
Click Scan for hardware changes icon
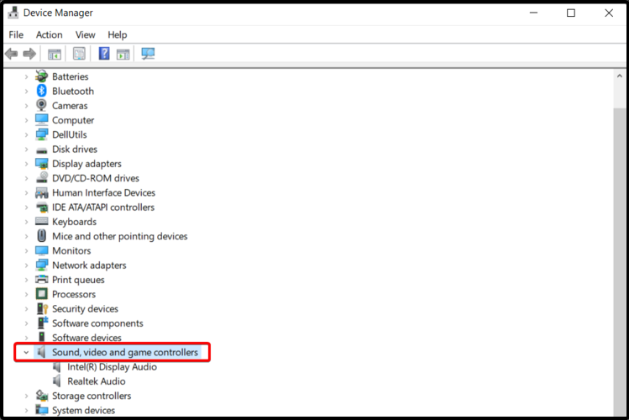pyautogui.click(x=148, y=54)
